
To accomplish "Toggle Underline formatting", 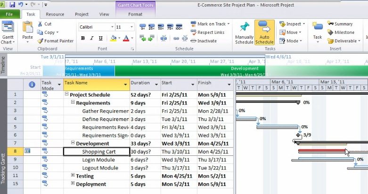I will (x=101, y=38).
